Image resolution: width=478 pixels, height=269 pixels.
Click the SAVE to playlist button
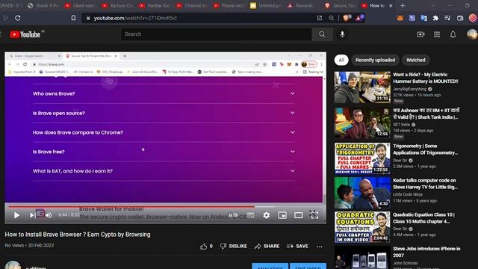(x=297, y=246)
